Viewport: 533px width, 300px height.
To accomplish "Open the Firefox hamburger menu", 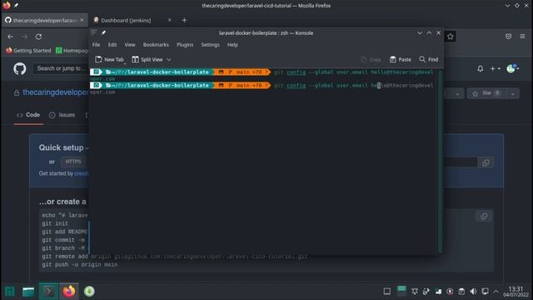I will [x=522, y=37].
